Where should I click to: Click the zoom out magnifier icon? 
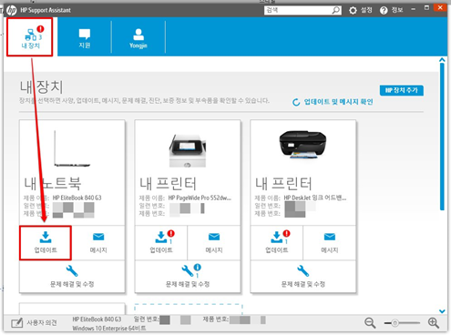370,323
